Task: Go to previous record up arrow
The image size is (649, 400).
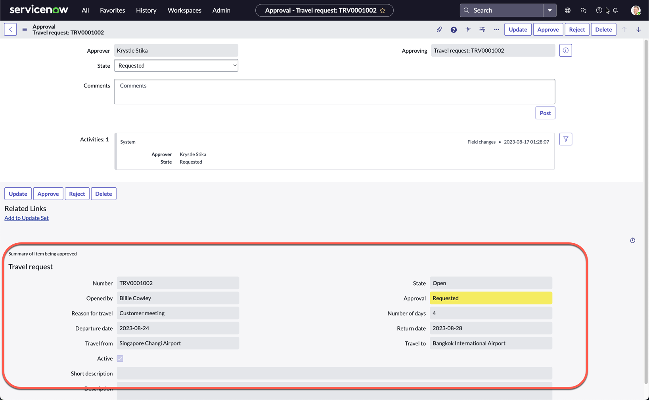Action: [624, 29]
